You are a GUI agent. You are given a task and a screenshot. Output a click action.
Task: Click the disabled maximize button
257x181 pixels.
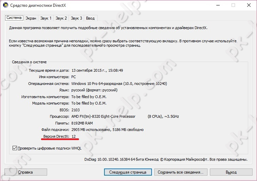(x=233, y=5)
